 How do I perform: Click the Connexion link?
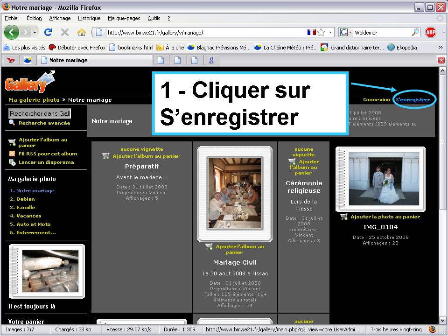click(x=376, y=99)
